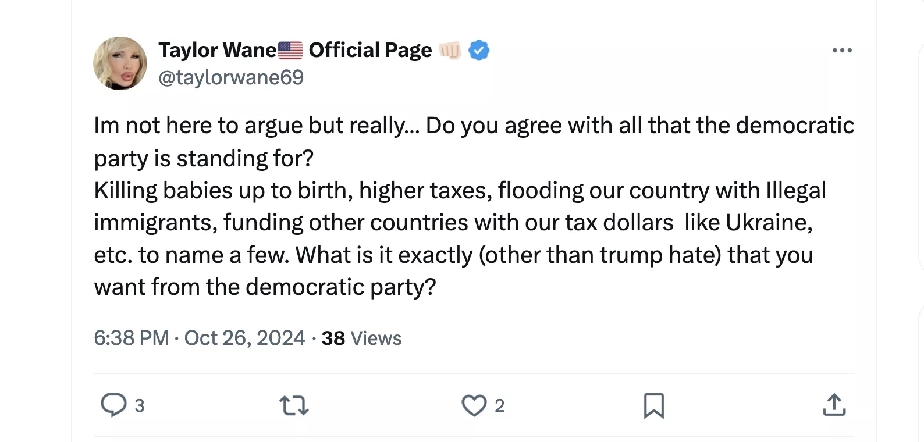Open the @taylorwane69 handle link
This screenshot has width=924, height=442.
click(x=231, y=77)
